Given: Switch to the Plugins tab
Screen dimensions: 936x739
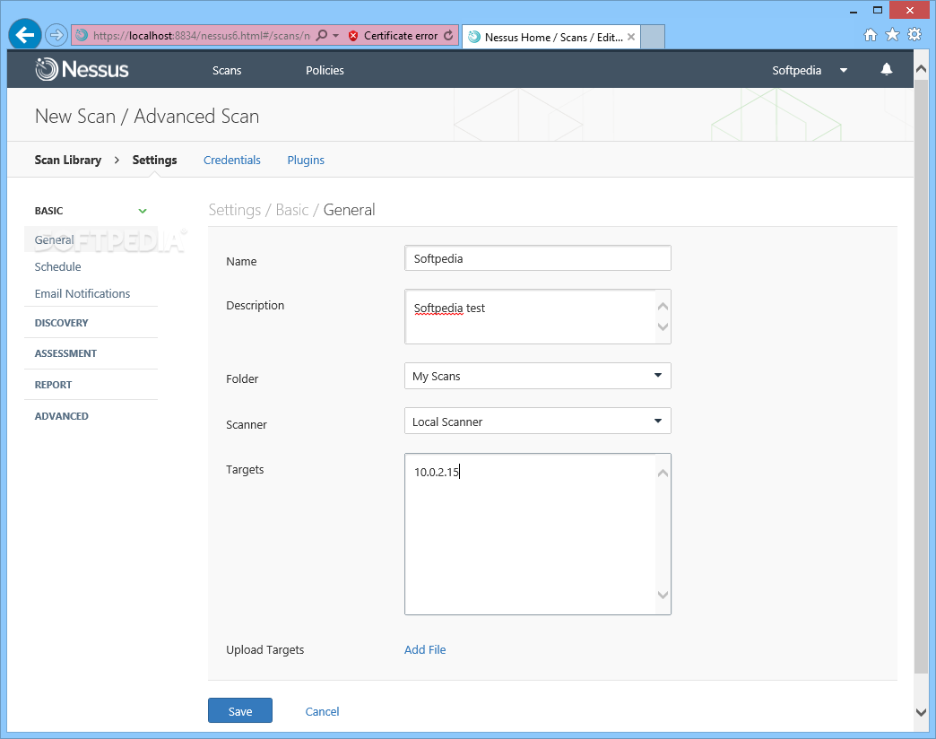Looking at the screenshot, I should click(306, 160).
